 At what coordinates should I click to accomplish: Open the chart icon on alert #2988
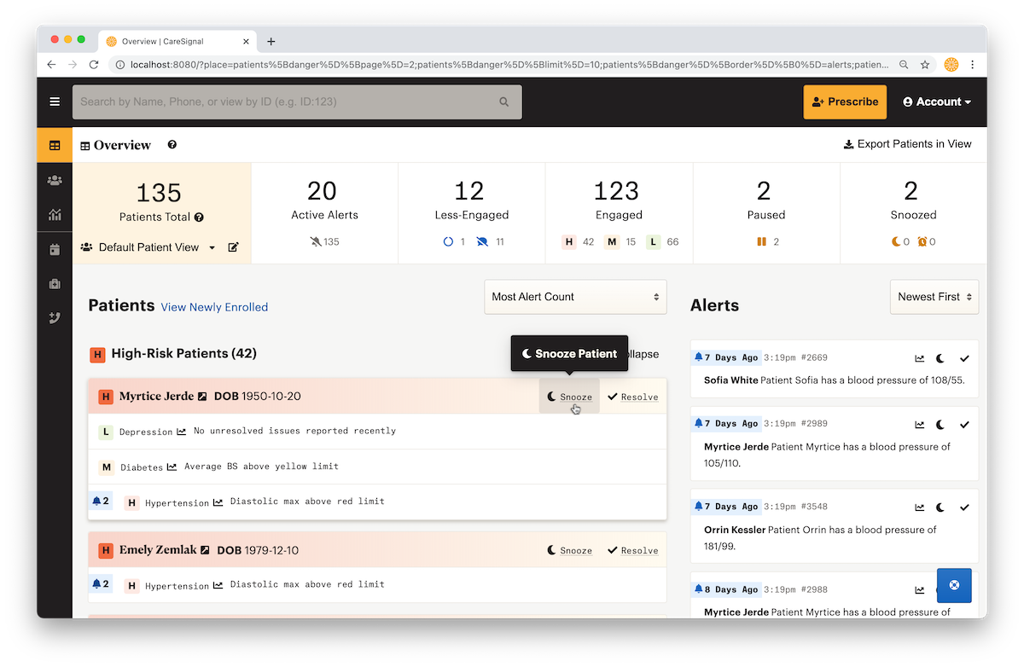[x=920, y=589]
